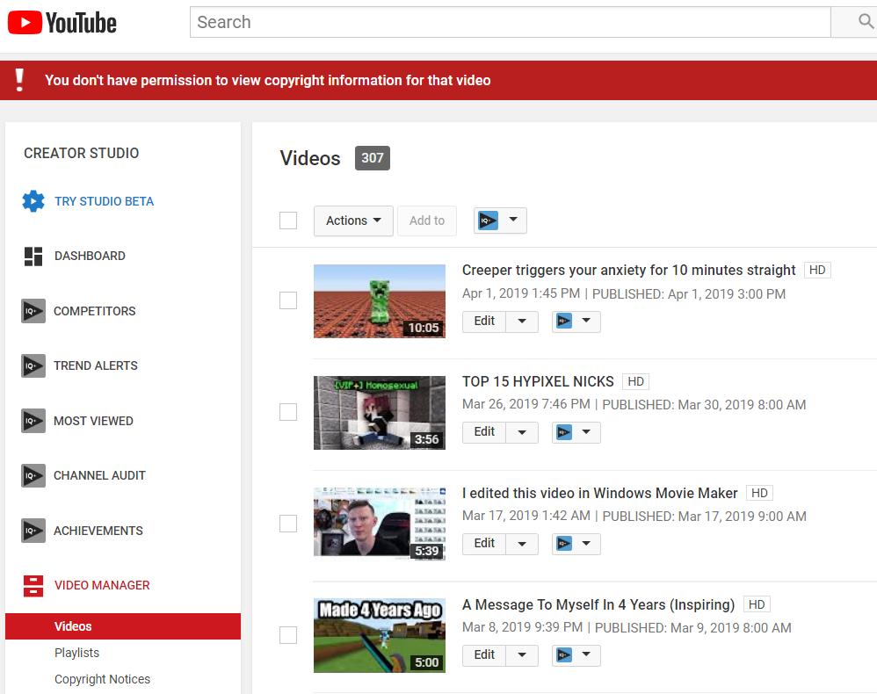This screenshot has height=694, width=877.
Task: Click the TOP 15 HYPIXEL NICKS thumbnail
Action: click(380, 413)
